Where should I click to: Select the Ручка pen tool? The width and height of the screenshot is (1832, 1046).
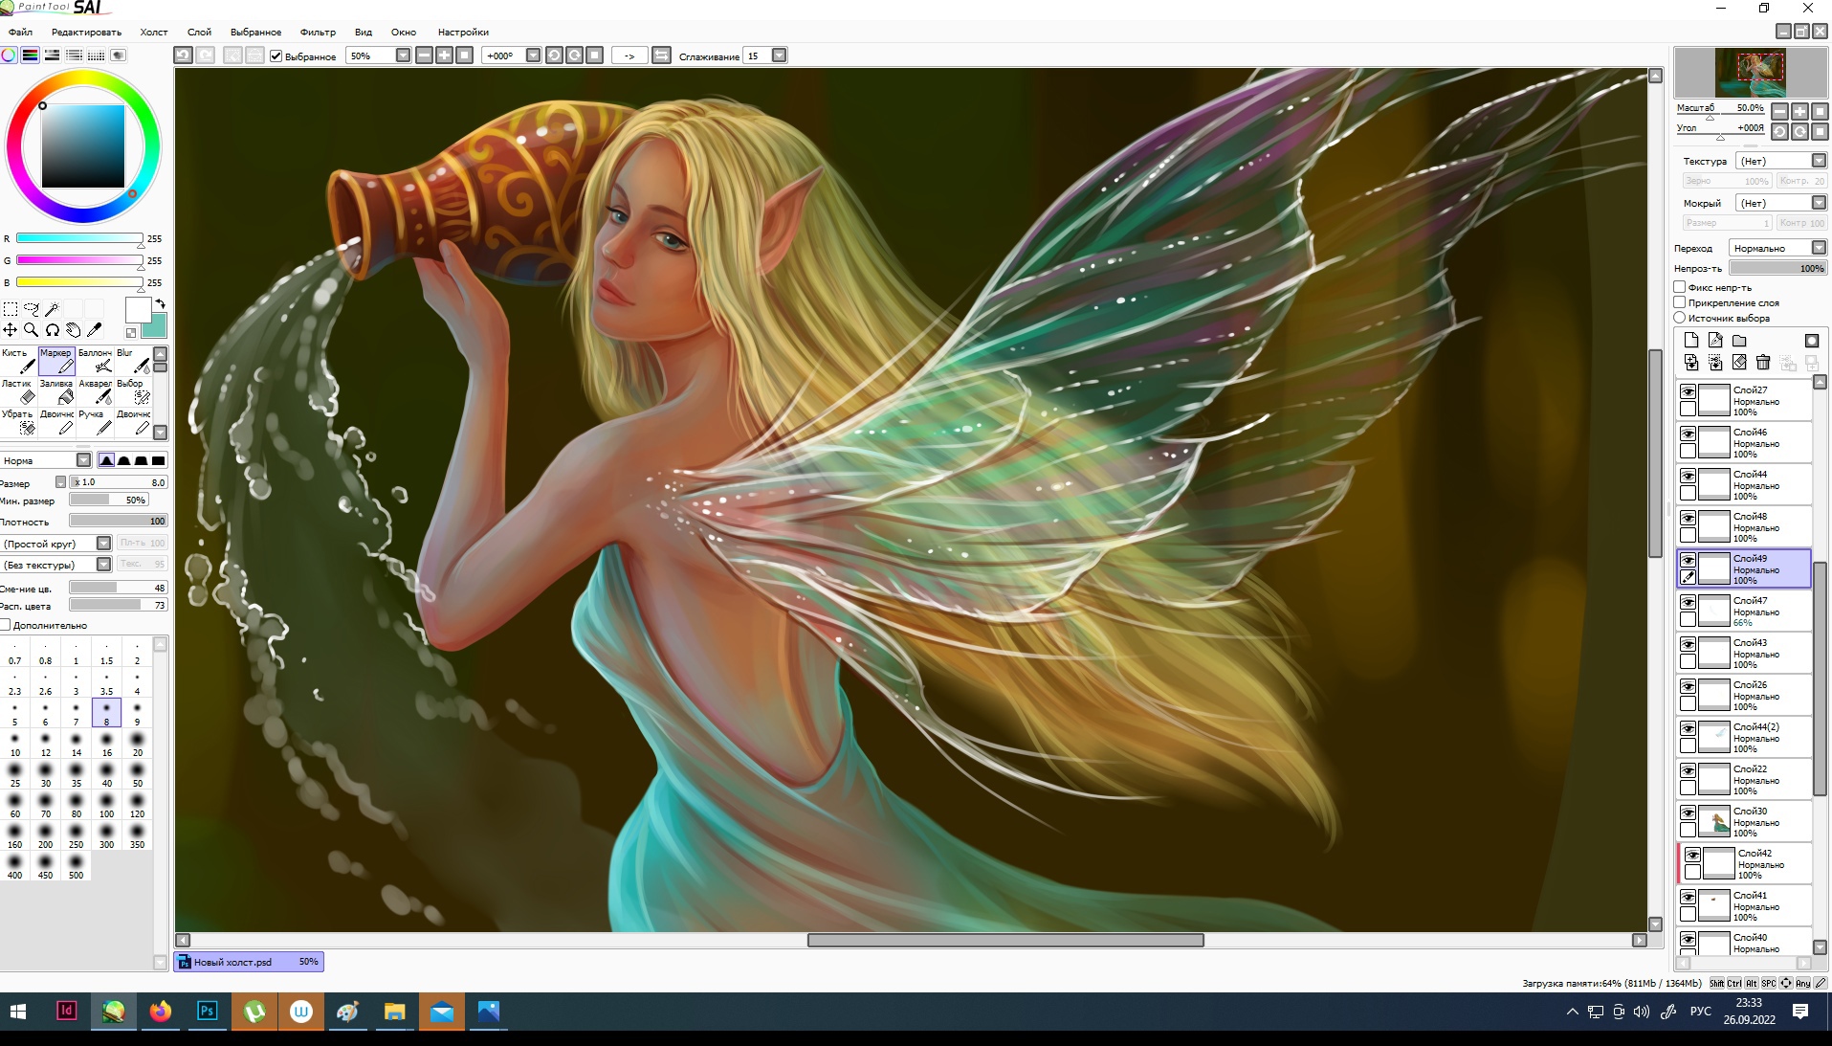[95, 422]
